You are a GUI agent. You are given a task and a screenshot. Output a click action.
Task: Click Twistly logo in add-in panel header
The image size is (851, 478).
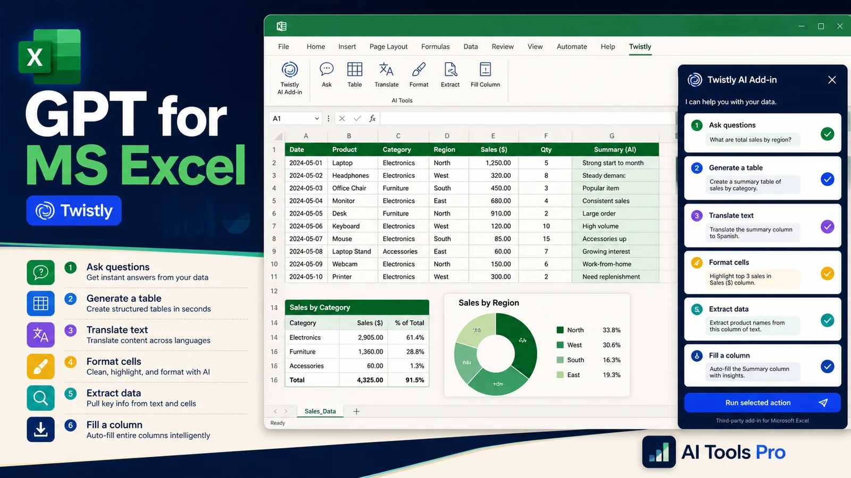pyautogui.click(x=695, y=80)
